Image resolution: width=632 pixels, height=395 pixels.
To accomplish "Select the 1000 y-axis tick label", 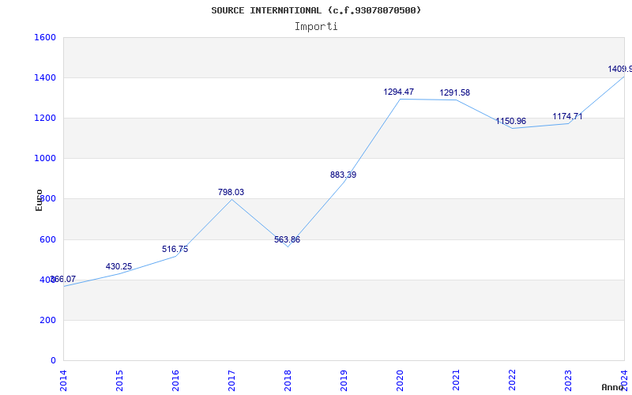I will pos(45,159).
